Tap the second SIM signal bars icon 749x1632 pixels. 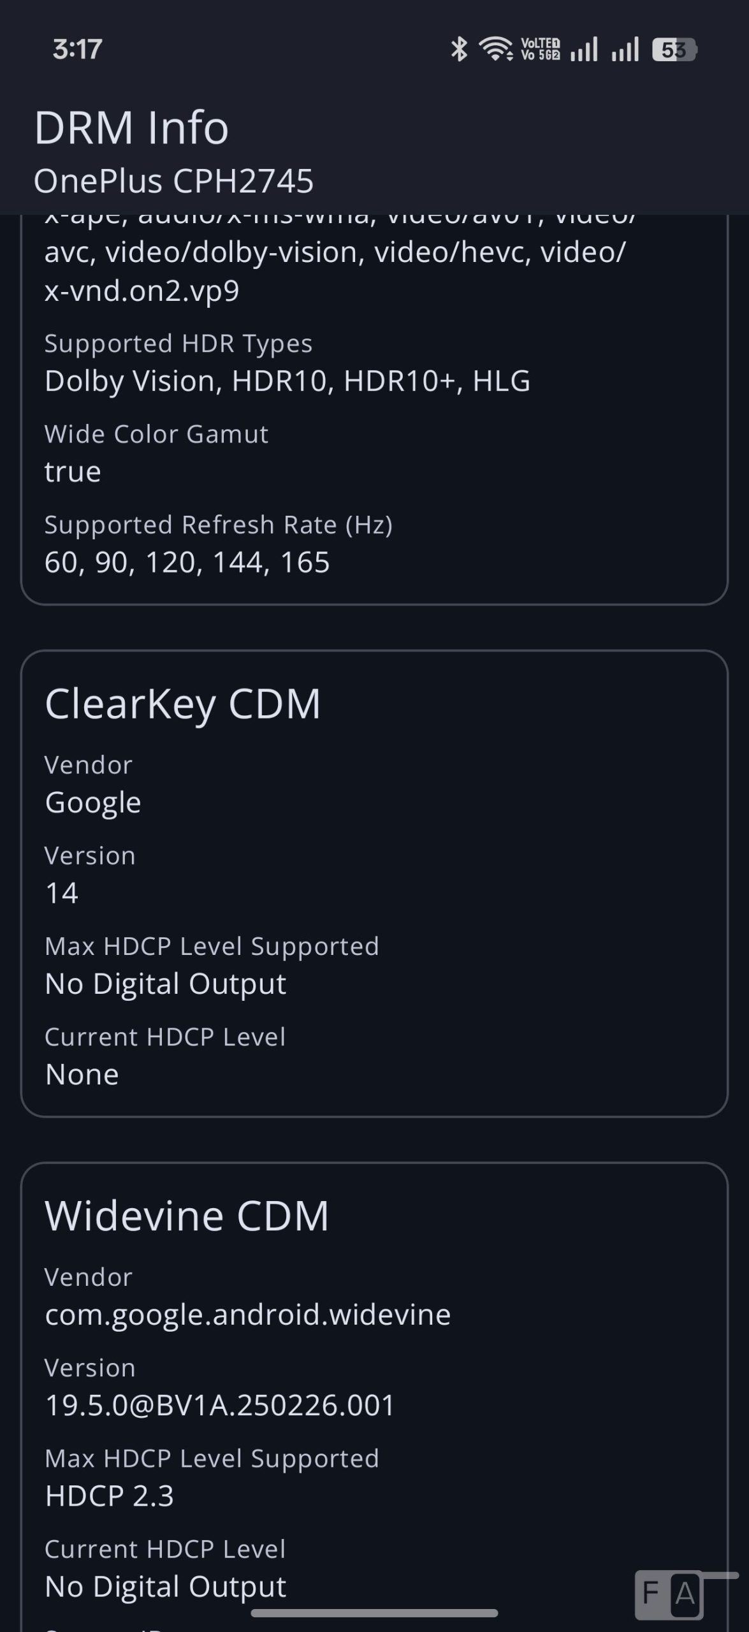625,50
